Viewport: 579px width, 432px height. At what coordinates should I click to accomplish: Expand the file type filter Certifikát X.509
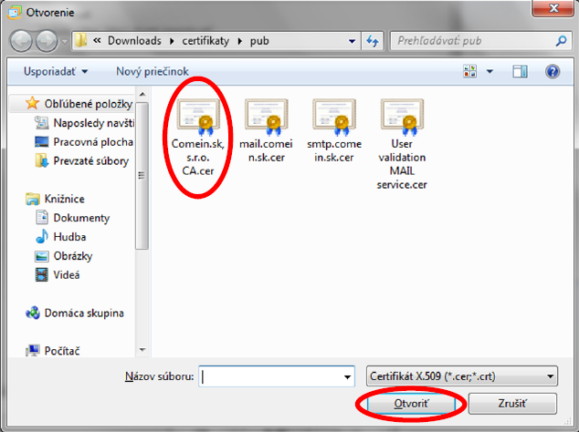[460, 376]
